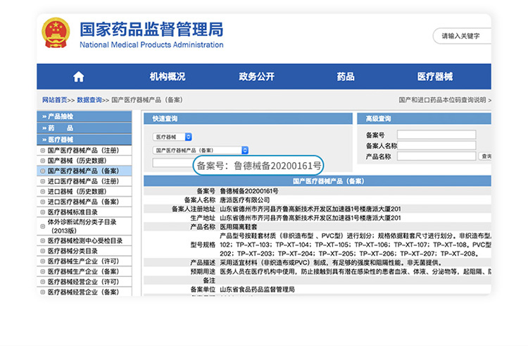Select 体外诊断试剂分类子目录 in sidebar
The height and width of the screenshot is (346, 528).
pyautogui.click(x=82, y=226)
